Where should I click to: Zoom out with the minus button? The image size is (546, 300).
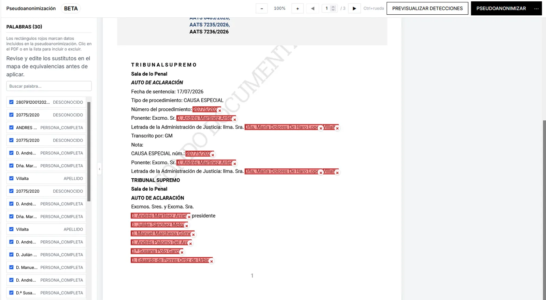point(262,9)
